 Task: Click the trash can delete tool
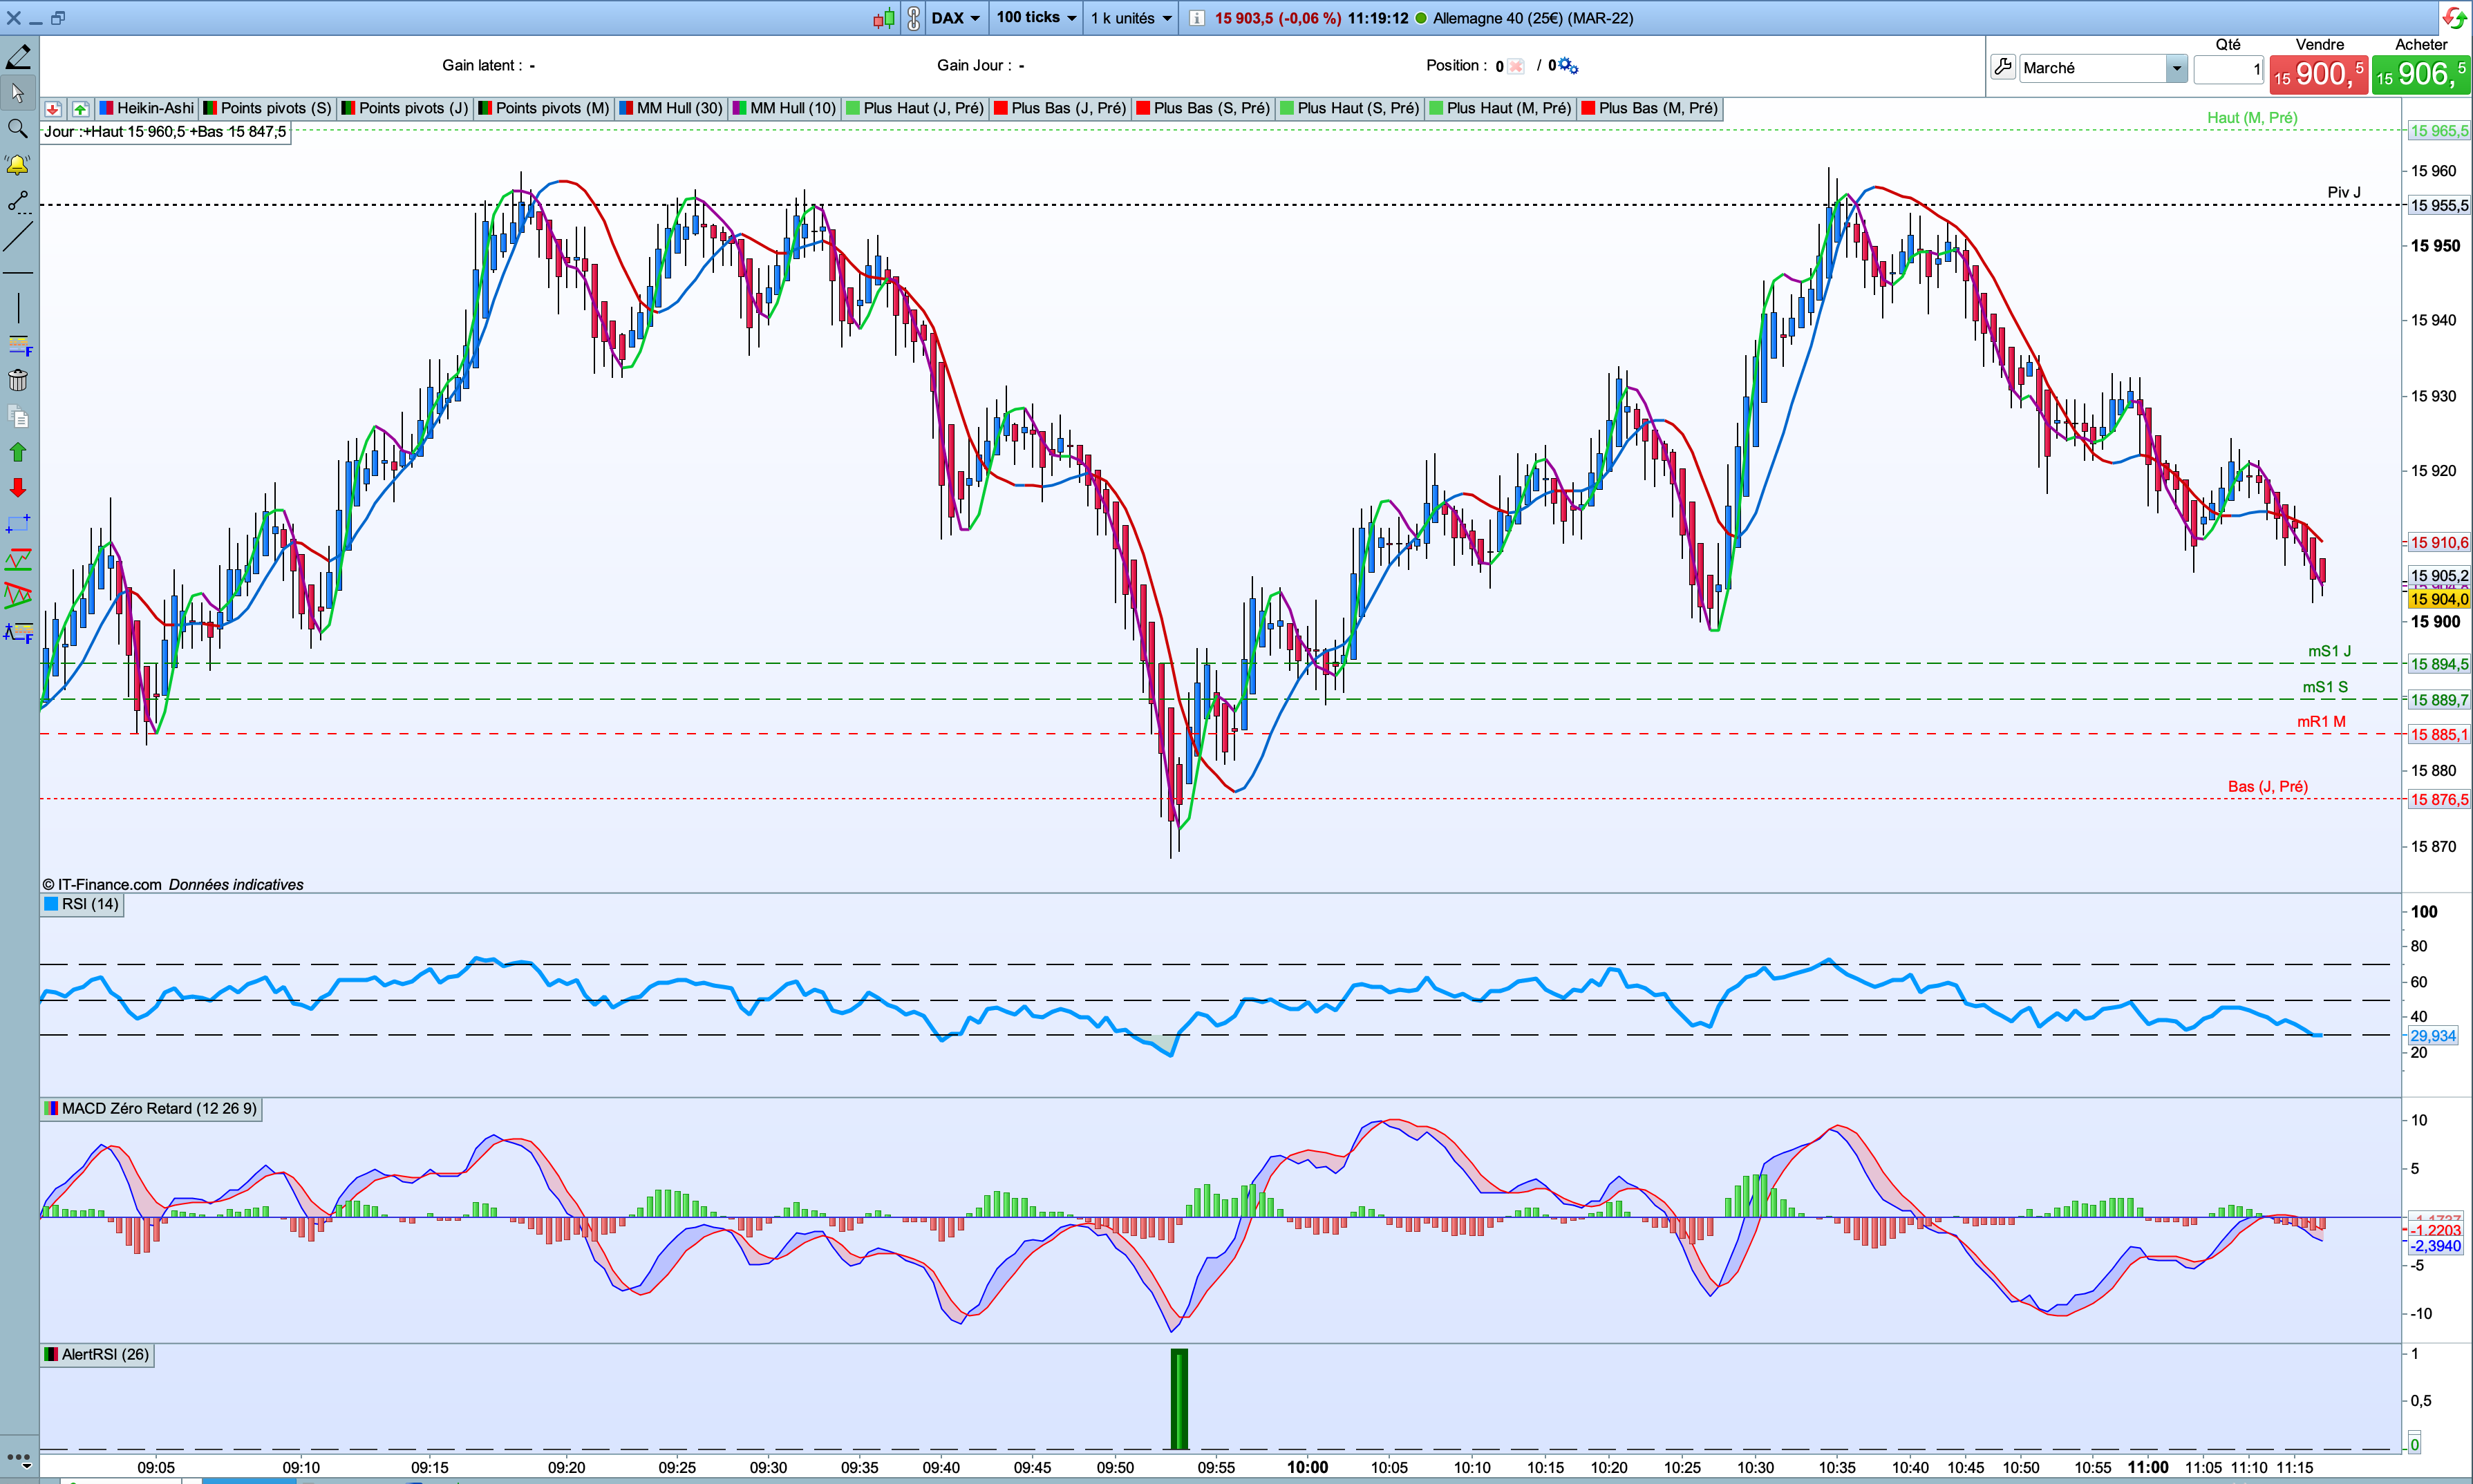point(17,380)
